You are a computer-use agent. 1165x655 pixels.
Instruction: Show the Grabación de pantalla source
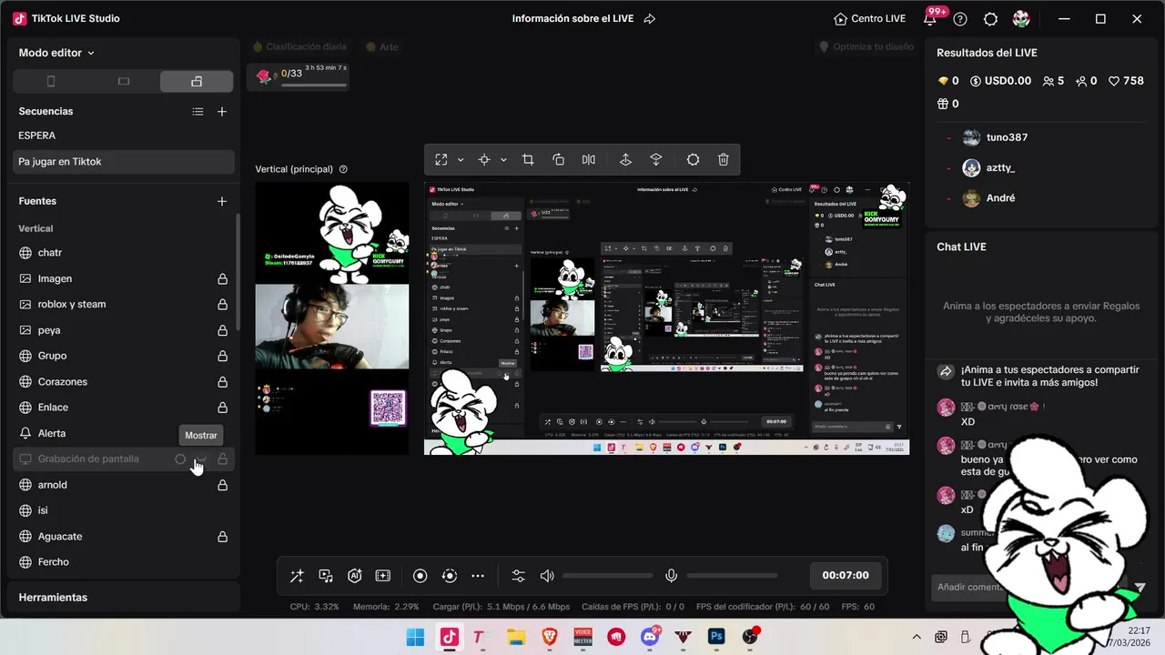click(x=201, y=459)
